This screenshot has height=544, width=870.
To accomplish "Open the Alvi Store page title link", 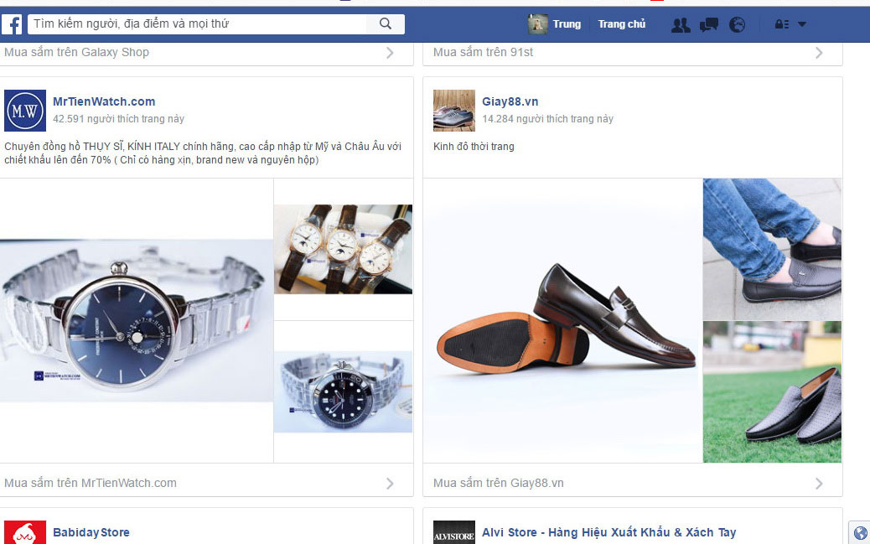I will [608, 532].
